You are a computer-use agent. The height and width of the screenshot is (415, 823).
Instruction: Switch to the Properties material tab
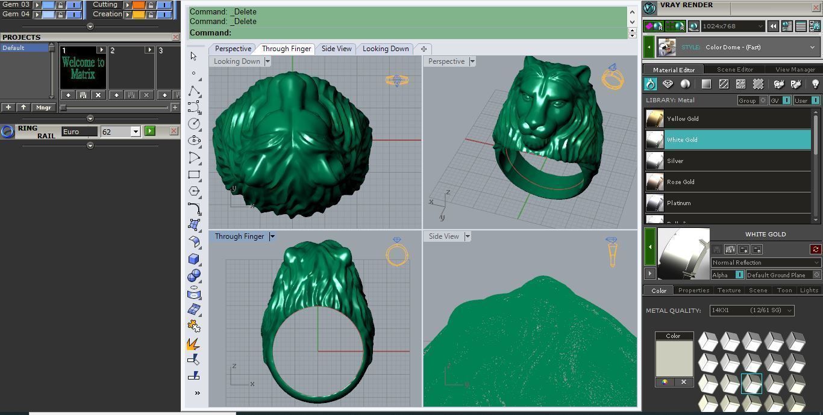tap(693, 290)
